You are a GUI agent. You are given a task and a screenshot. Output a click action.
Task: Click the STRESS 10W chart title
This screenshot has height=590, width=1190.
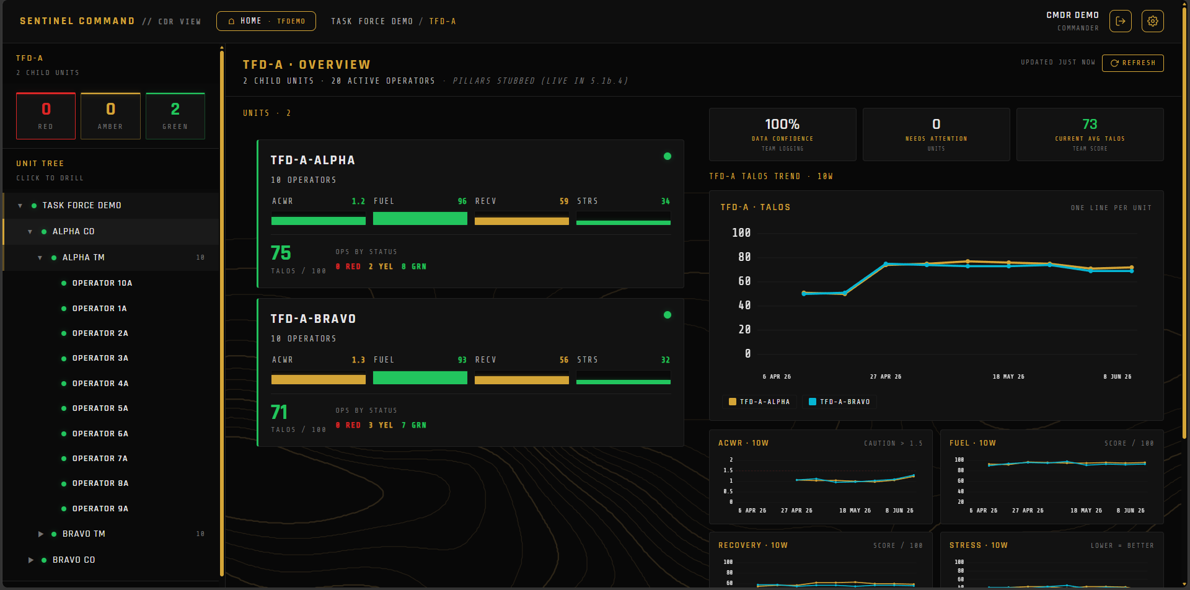(979, 545)
